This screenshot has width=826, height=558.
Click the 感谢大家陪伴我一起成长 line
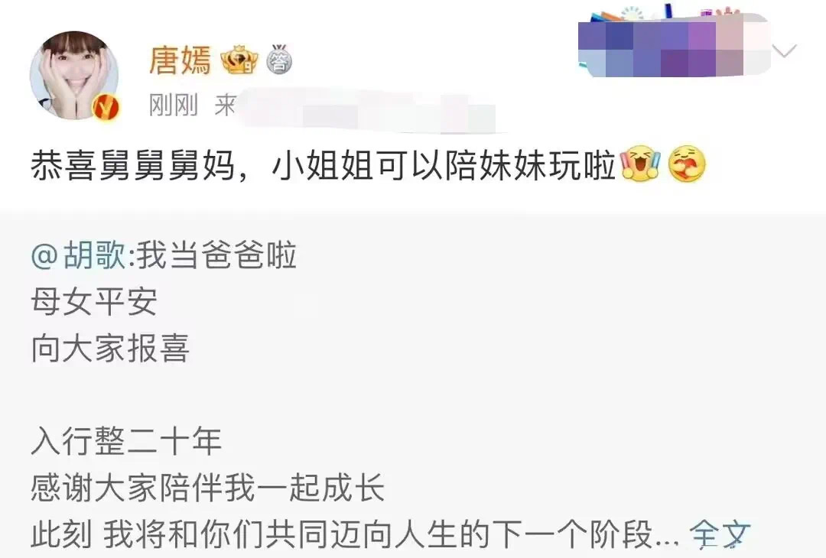click(207, 488)
